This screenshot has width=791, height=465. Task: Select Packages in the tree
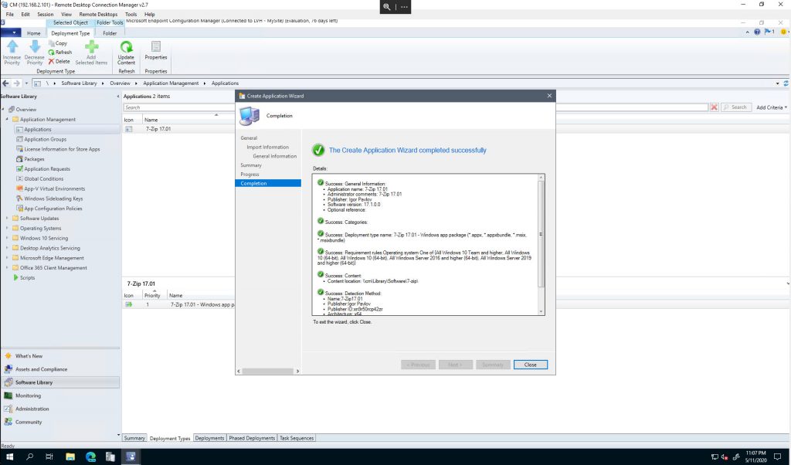[x=34, y=159]
